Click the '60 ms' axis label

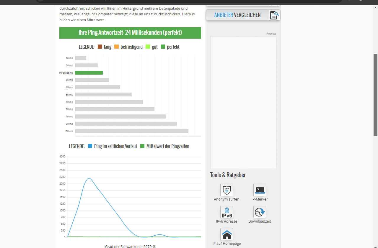pyautogui.click(x=69, y=102)
